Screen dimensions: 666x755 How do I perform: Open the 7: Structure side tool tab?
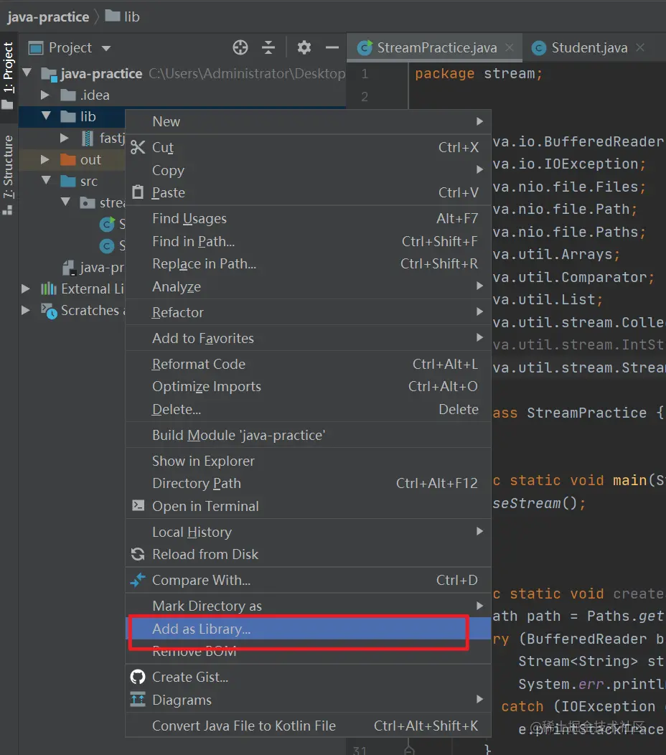[8, 174]
